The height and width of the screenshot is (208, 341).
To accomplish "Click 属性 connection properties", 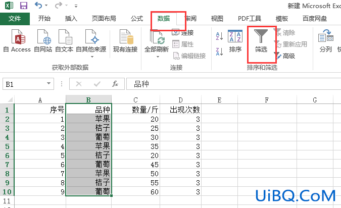I will point(183,44).
